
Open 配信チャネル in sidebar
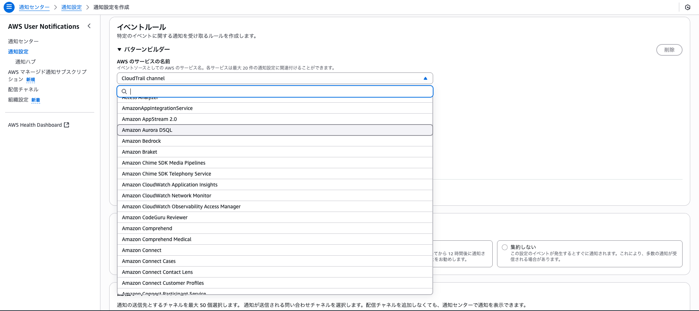23,90
